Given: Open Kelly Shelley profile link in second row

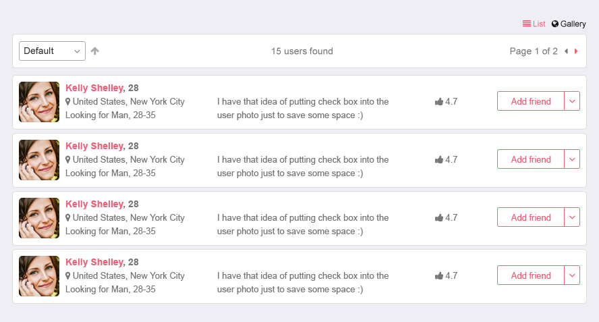Looking at the screenshot, I should click(x=94, y=146).
